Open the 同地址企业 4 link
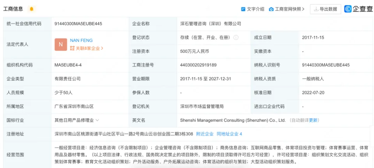The image size is (374, 168). tap(229, 134)
